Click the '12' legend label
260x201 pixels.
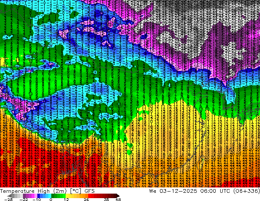[66, 199]
